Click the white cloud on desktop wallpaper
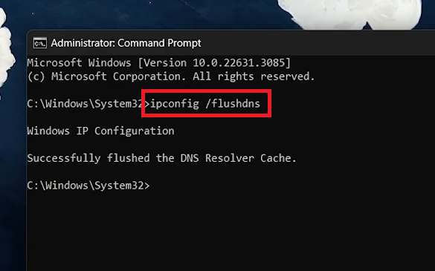The image size is (435, 271). click(x=349, y=14)
